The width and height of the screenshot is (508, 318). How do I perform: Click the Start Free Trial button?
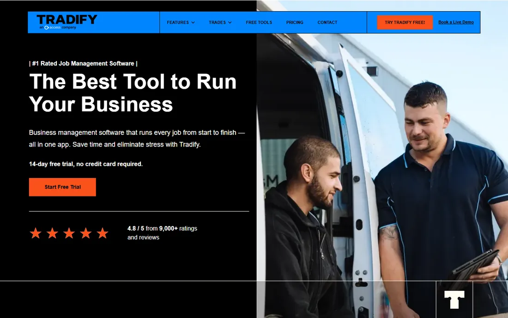[x=62, y=187]
